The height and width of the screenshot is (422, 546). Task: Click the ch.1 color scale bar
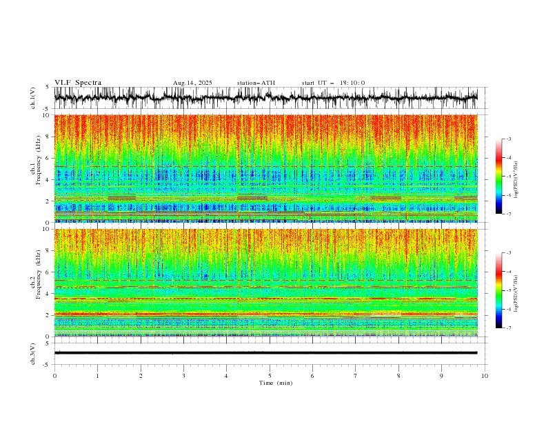tap(498, 177)
